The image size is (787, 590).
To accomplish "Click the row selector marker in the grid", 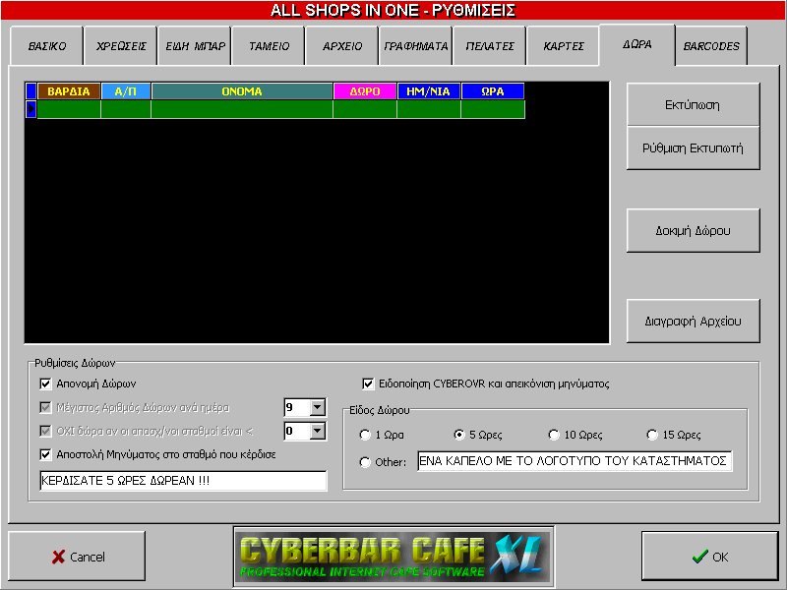I will tap(30, 109).
